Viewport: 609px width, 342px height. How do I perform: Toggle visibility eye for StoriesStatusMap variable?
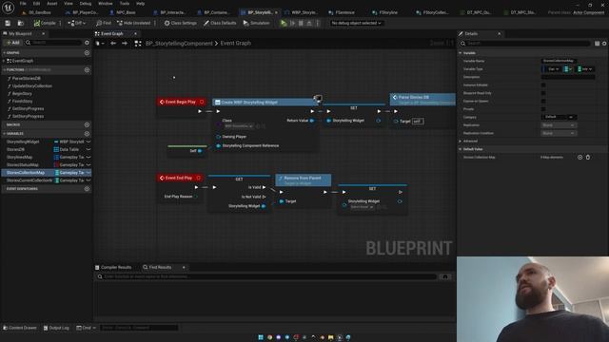88,165
